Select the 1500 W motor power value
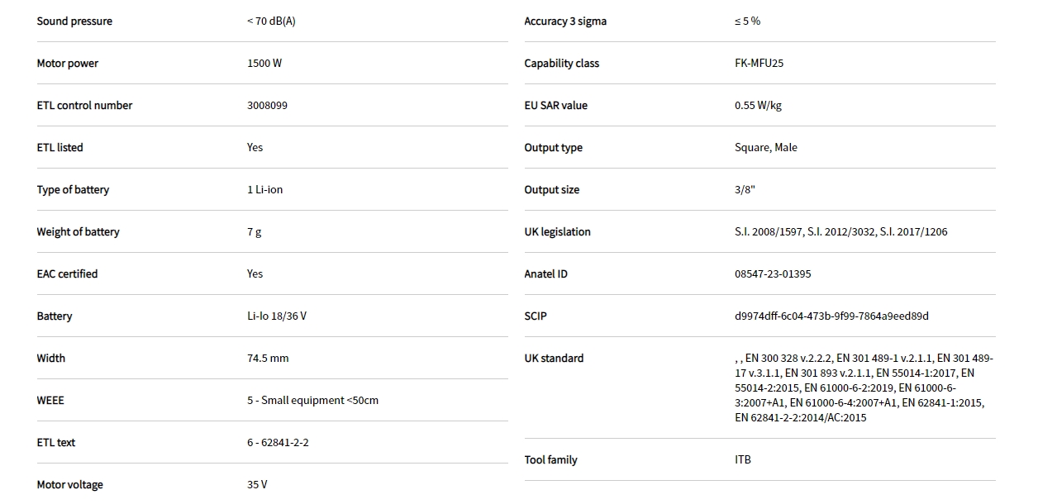The width and height of the screenshot is (1038, 504). coord(264,64)
